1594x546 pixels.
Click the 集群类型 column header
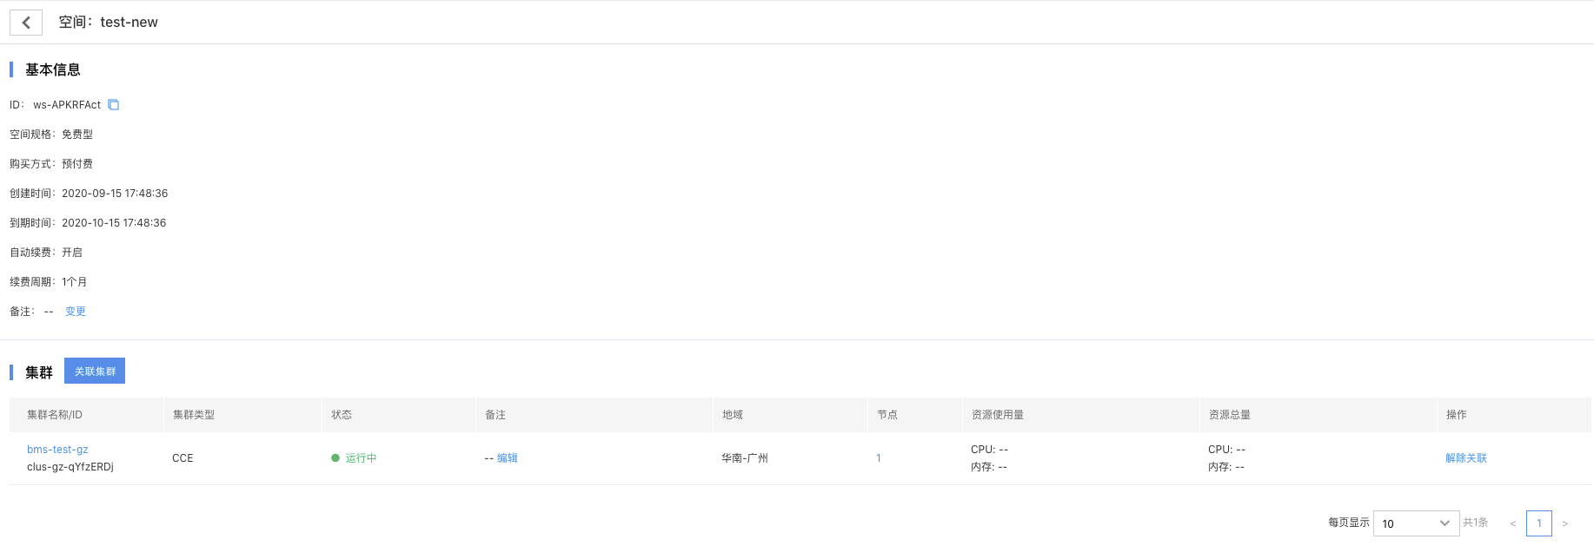coord(194,415)
